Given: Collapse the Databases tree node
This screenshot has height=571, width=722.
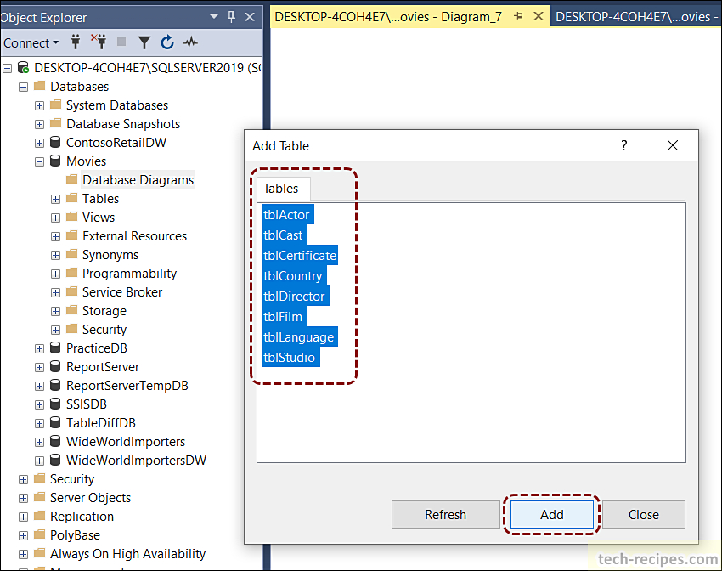Looking at the screenshot, I should [x=23, y=86].
